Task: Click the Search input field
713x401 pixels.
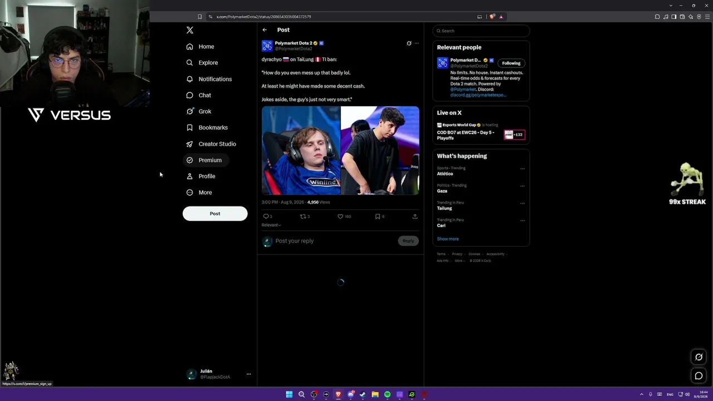Action: (481, 31)
